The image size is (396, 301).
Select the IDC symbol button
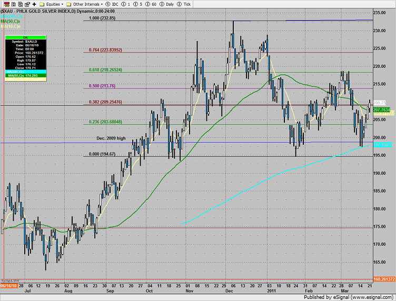pos(112,4)
